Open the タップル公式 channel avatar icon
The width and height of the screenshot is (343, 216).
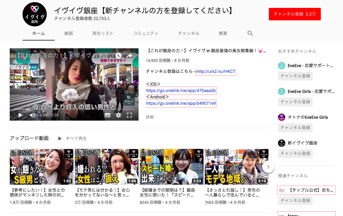click(282, 190)
